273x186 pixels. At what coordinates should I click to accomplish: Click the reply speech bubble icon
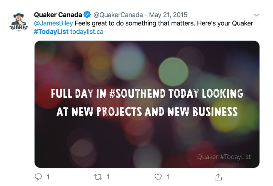pos(38,177)
